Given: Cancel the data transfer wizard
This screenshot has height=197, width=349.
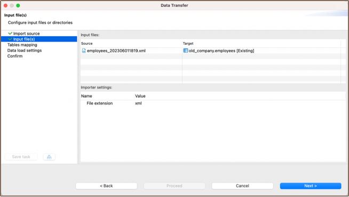Looking at the screenshot, I should (x=242, y=186).
